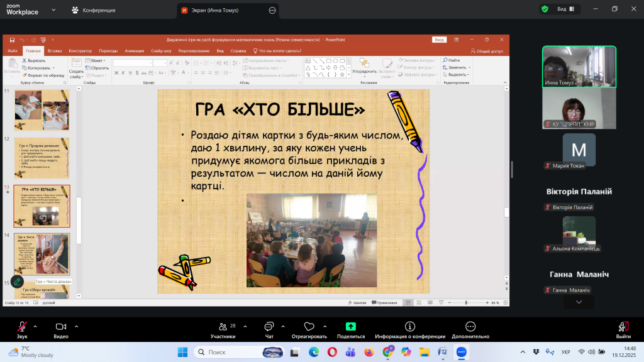Image resolution: width=644 pixels, height=362 pixels.
Task: Click the green Share screen icon
Action: point(351,327)
